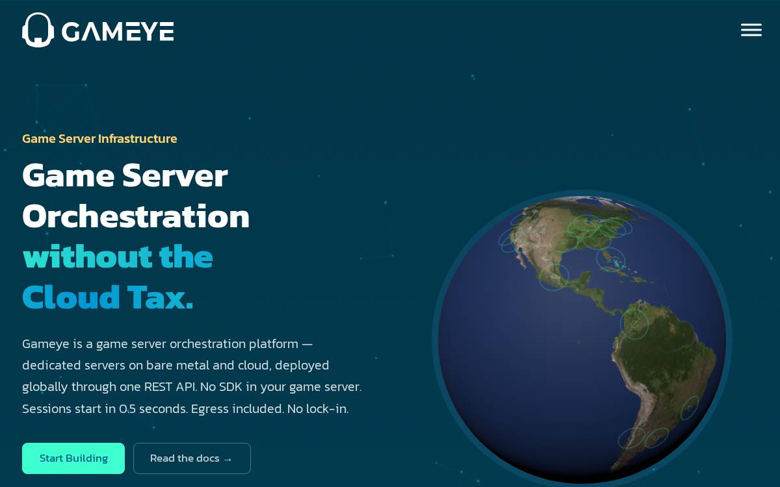Image resolution: width=780 pixels, height=487 pixels.
Task: Open Read the docs link
Action: tap(192, 458)
